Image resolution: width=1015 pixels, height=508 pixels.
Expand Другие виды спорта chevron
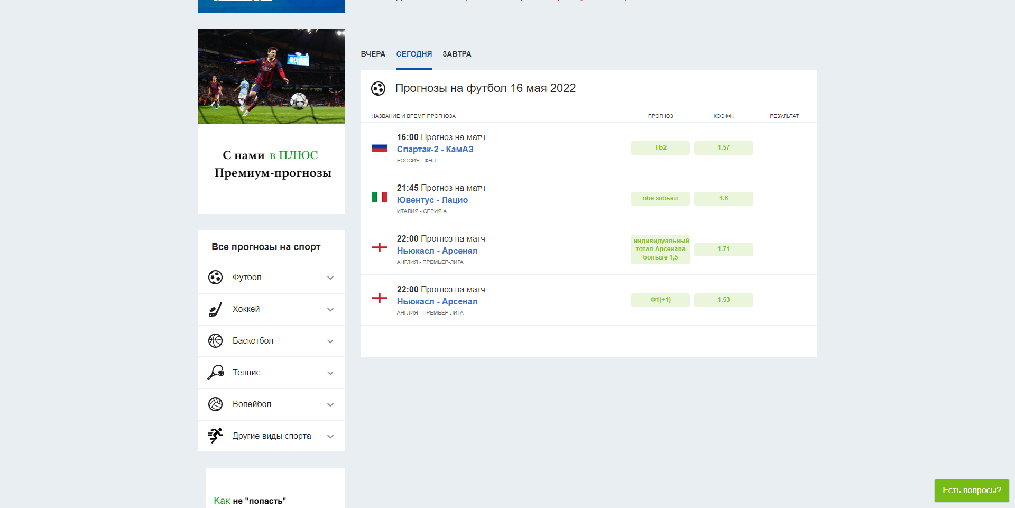pyautogui.click(x=330, y=437)
